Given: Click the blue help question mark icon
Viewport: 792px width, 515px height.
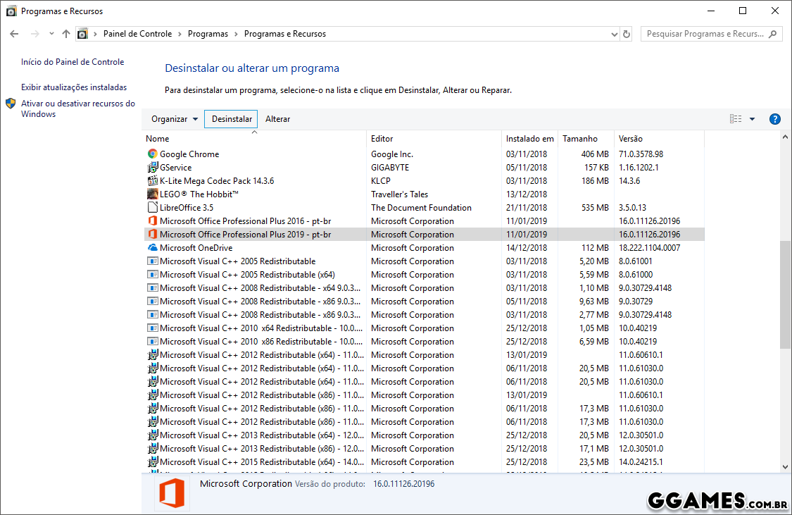Looking at the screenshot, I should pyautogui.click(x=775, y=119).
